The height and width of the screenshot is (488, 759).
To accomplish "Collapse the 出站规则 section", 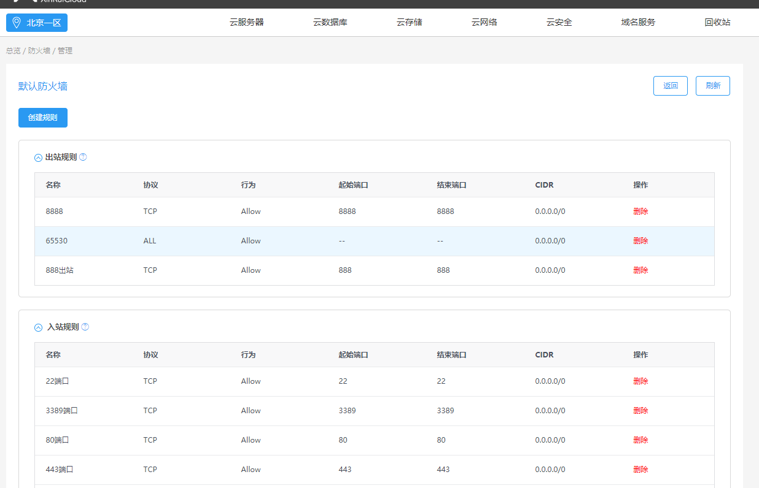I will 39,158.
